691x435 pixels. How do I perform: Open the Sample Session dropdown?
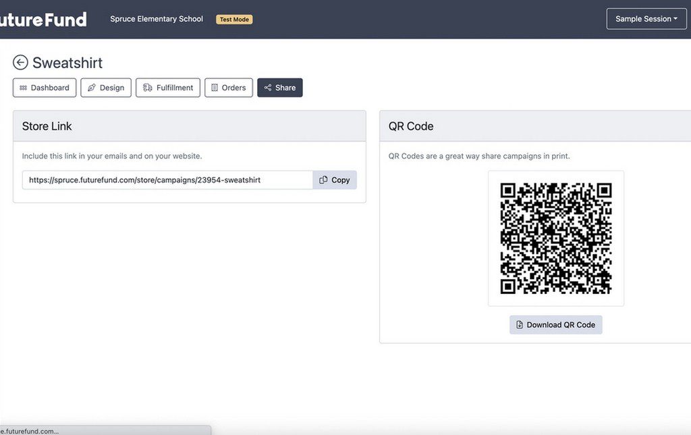646,19
